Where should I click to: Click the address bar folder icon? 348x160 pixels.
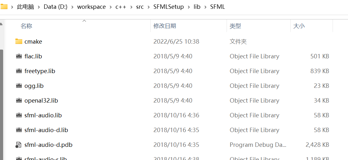coord(4,7)
